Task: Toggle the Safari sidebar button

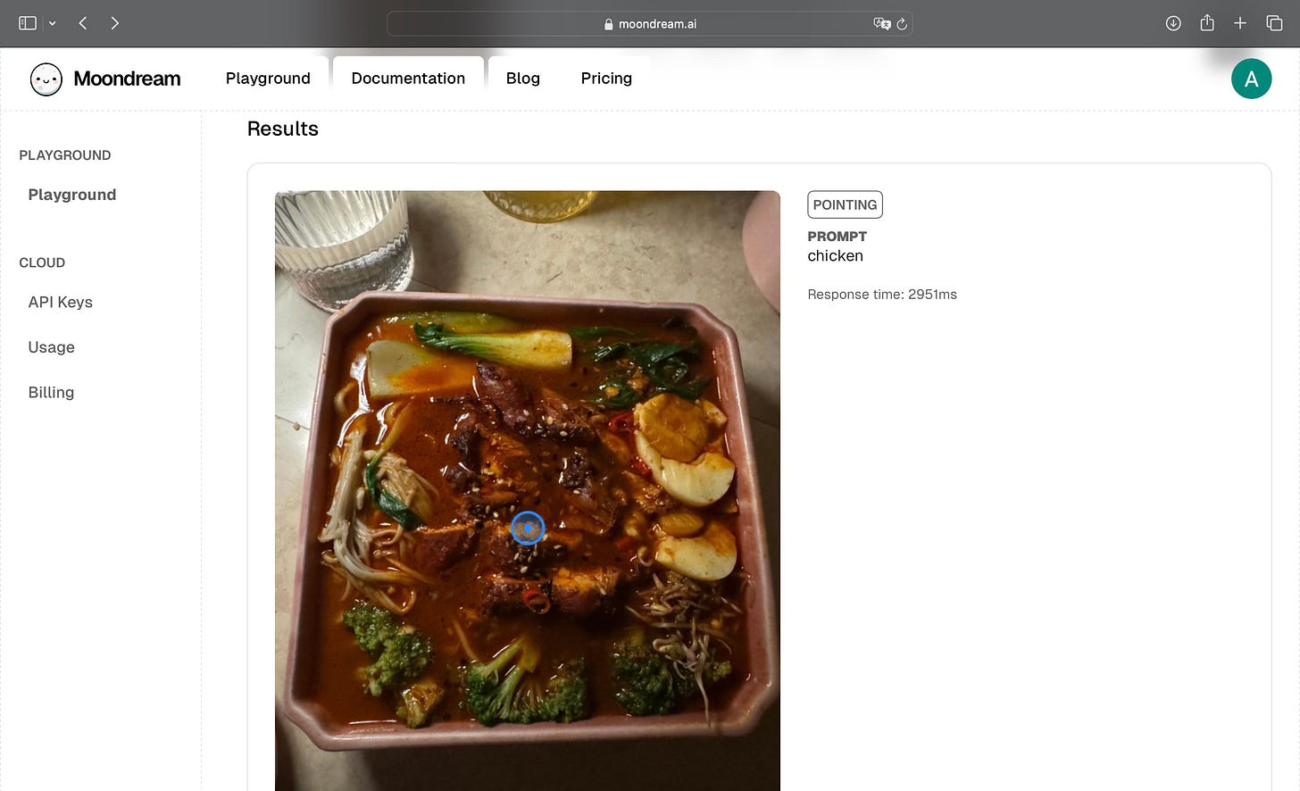Action: pos(28,23)
